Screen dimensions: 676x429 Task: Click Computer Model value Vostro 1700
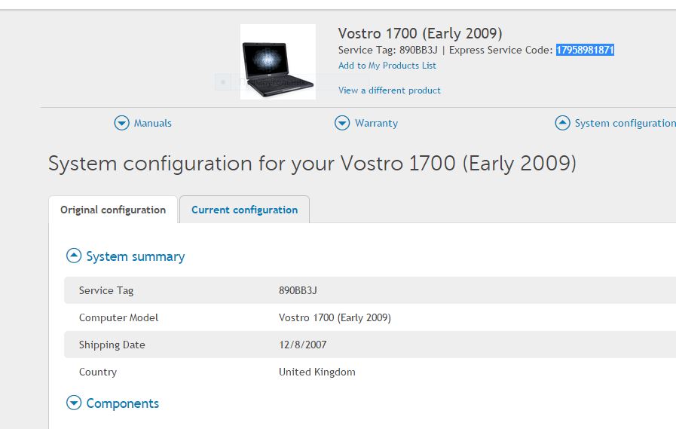(335, 317)
